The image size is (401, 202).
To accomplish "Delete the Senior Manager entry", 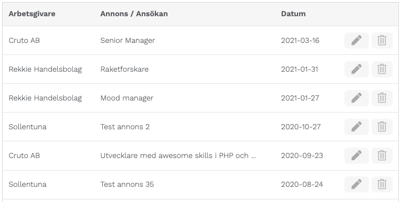I will click(382, 40).
